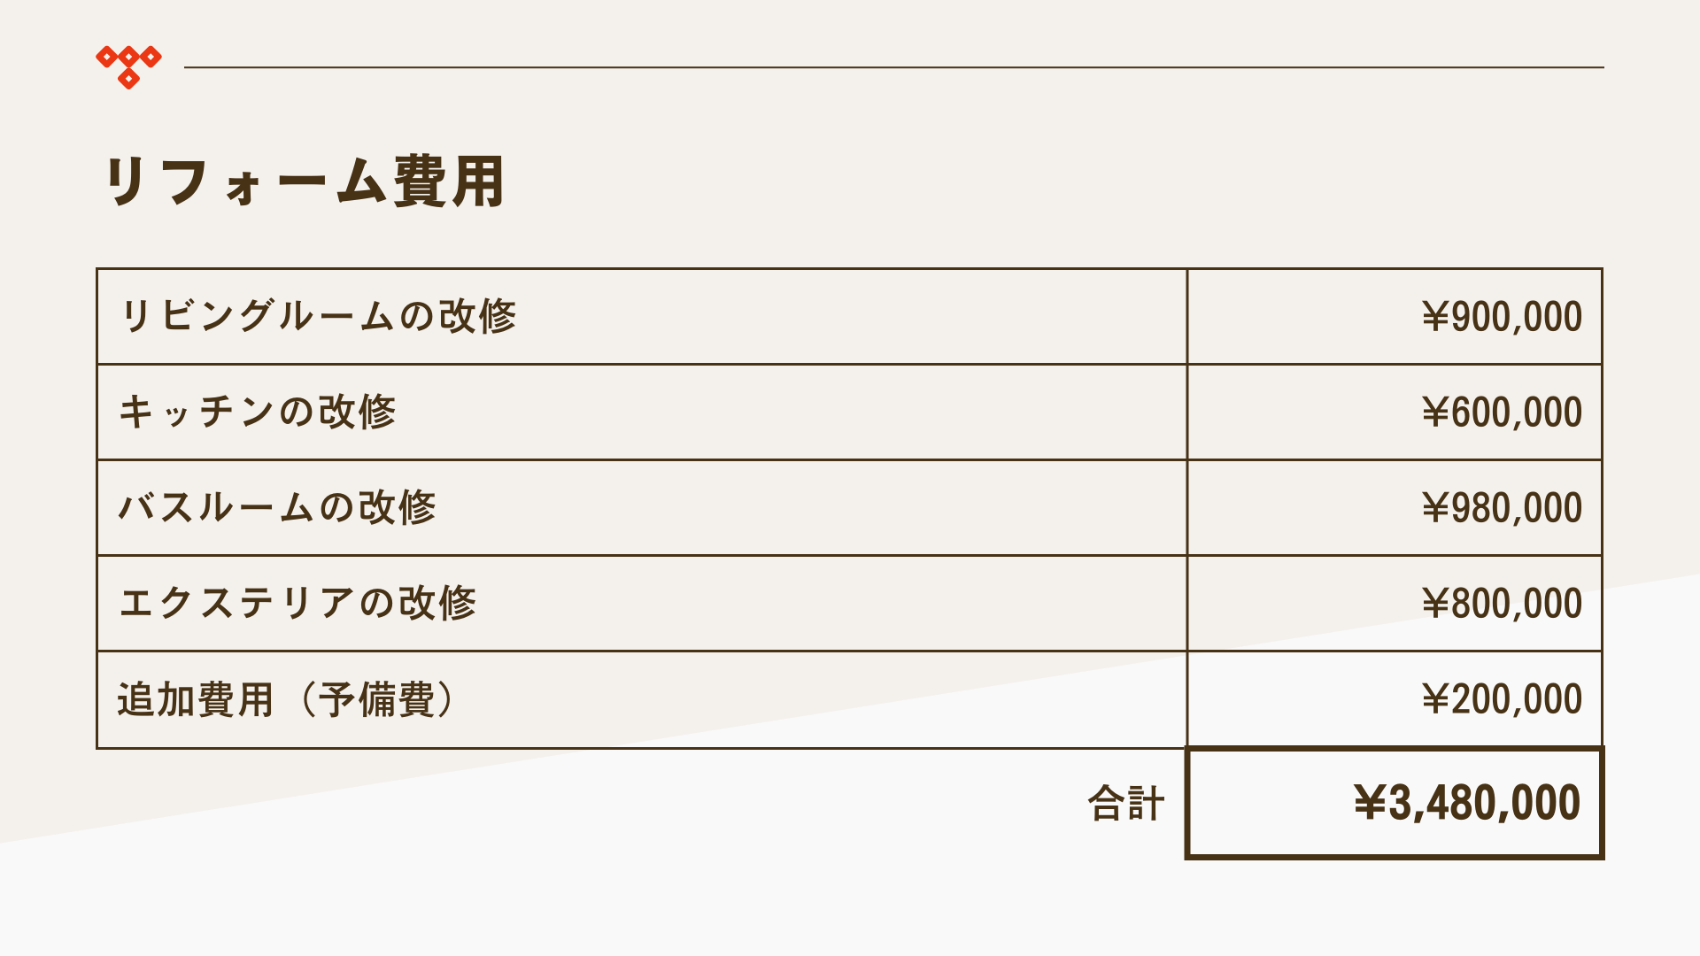Click the red diamond logo icon
This screenshot has height=956, width=1700.
128,67
